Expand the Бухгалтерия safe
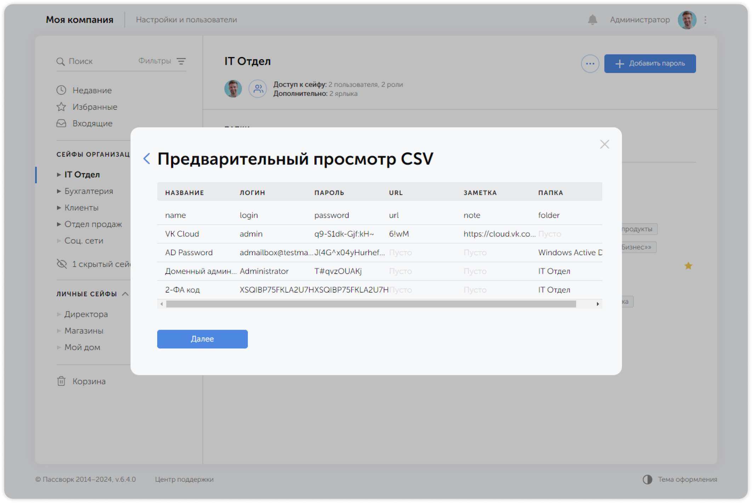This screenshot has width=752, height=503. pyautogui.click(x=59, y=191)
